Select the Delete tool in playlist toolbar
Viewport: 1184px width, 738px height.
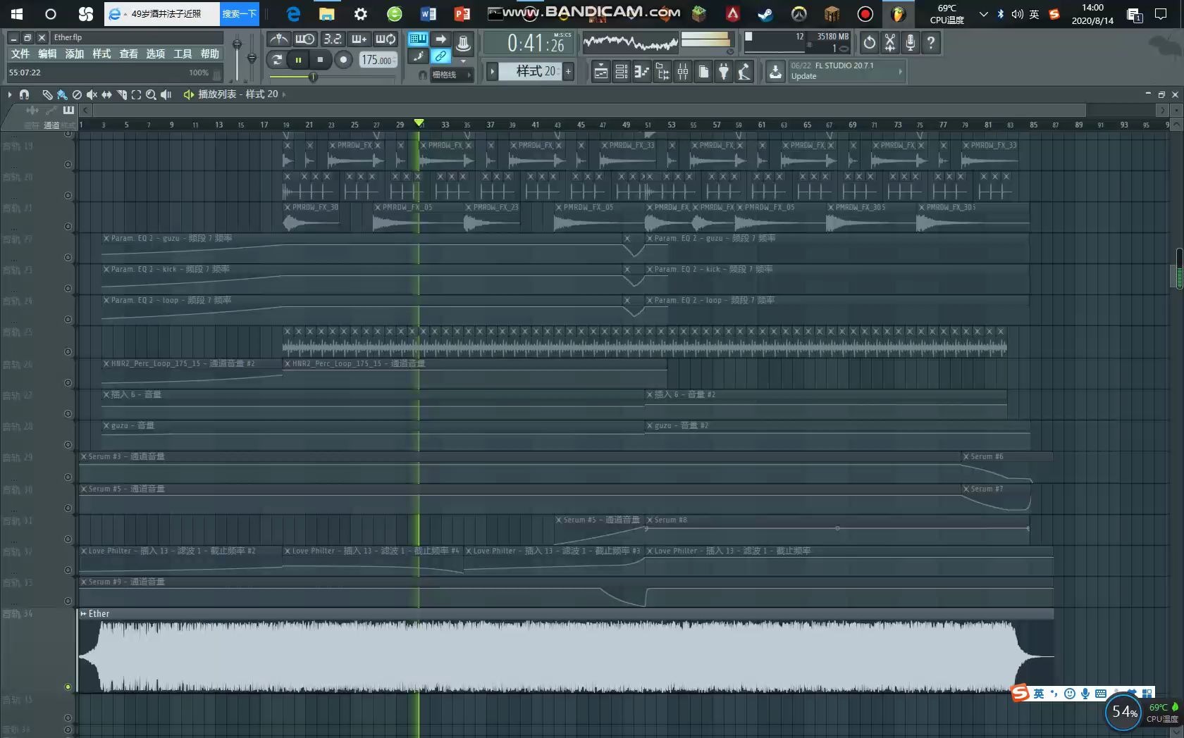(x=77, y=94)
